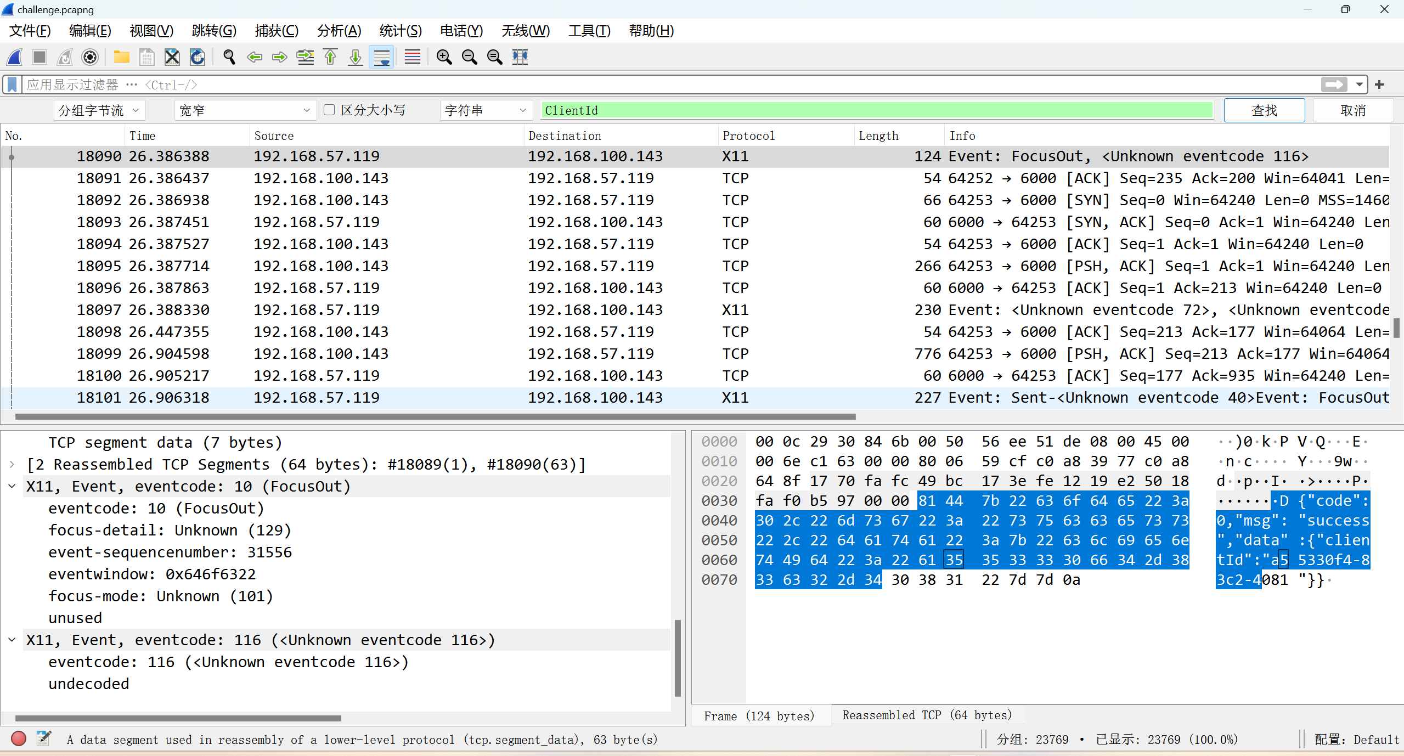Image resolution: width=1404 pixels, height=756 pixels.
Task: Click the go to specified packet icon
Action: click(x=305, y=57)
